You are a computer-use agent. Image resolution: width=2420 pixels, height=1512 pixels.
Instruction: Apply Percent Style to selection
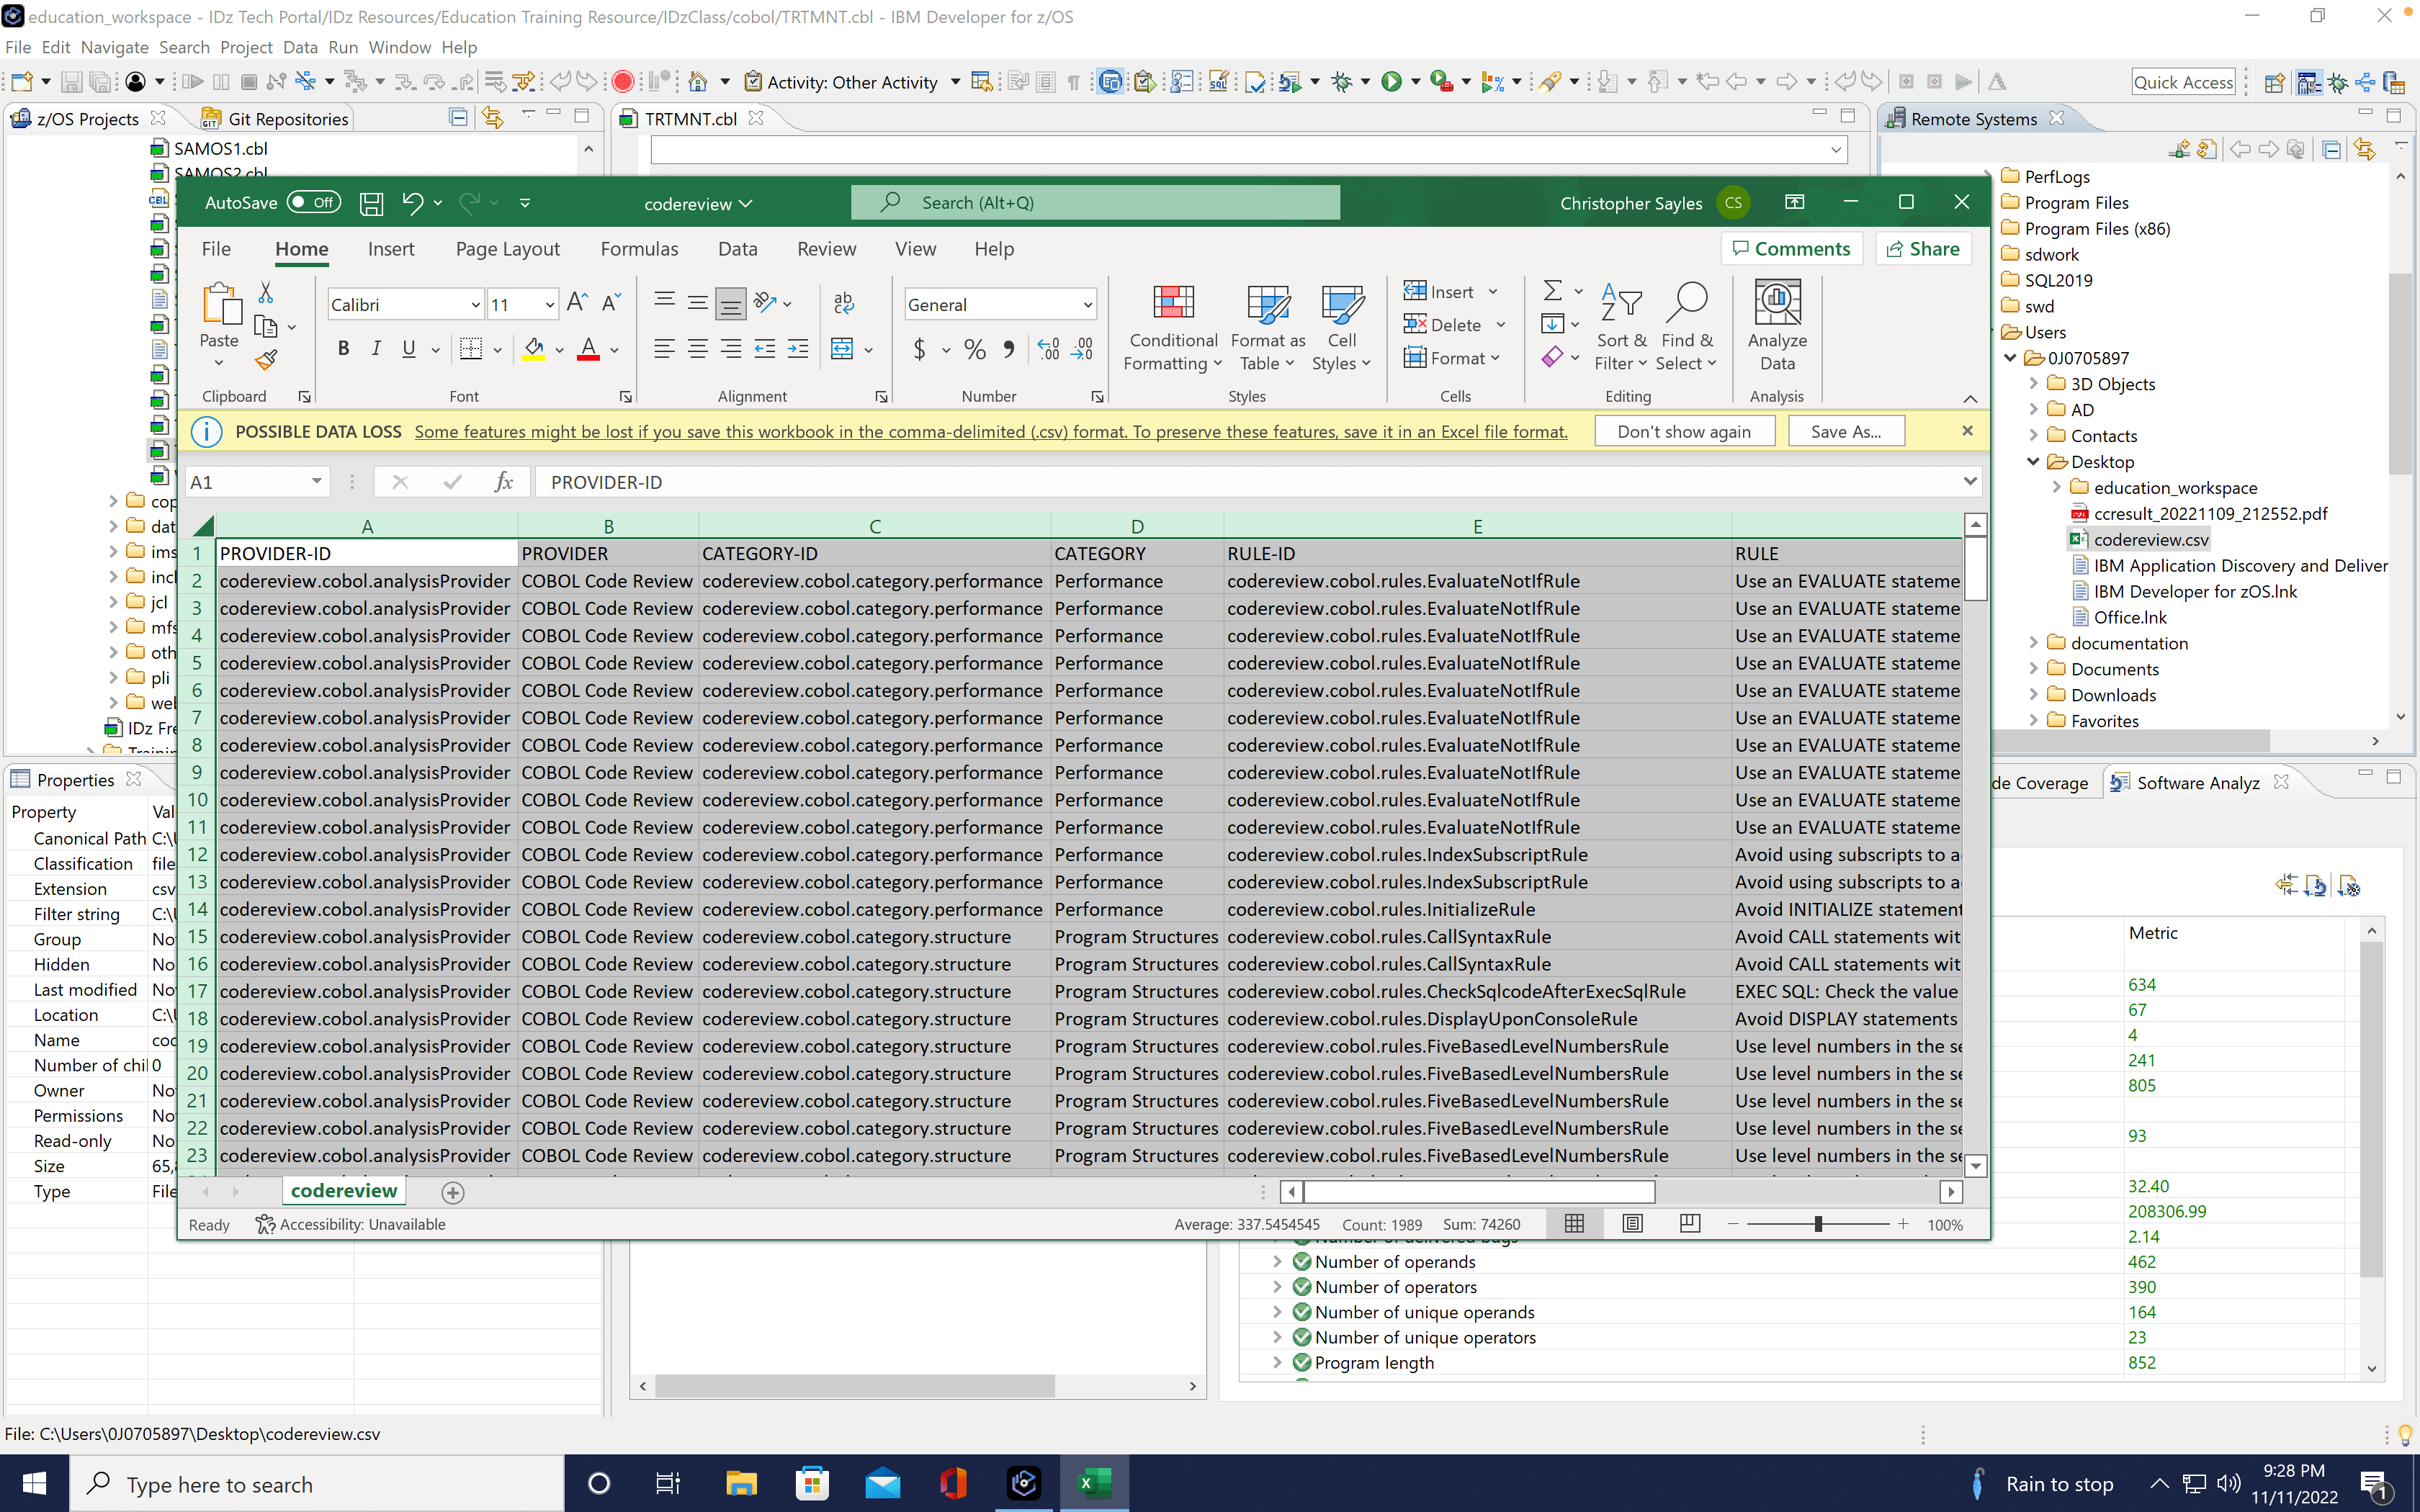point(974,349)
